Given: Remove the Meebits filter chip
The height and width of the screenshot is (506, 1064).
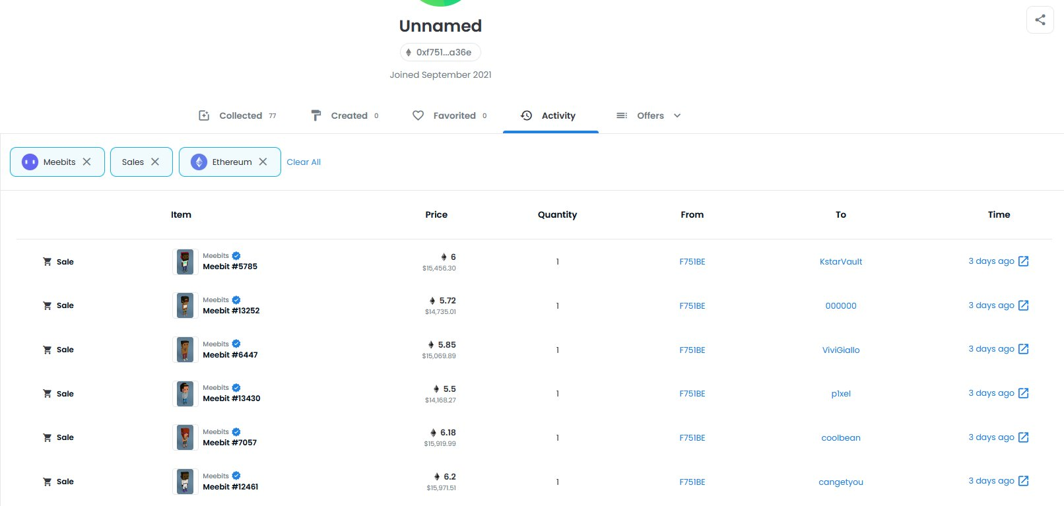Looking at the screenshot, I should pos(86,162).
